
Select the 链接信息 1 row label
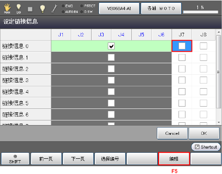click(25, 57)
